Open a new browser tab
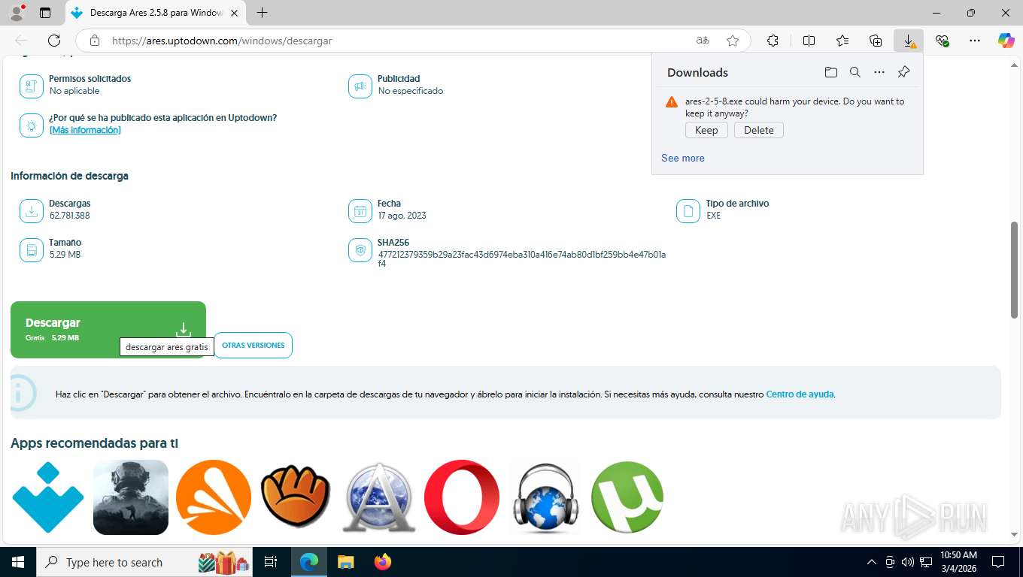The height and width of the screenshot is (577, 1023). (x=262, y=13)
